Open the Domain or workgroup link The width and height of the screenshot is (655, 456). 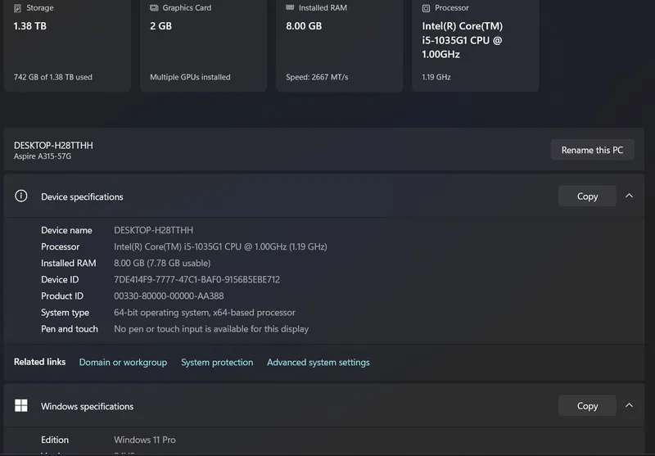point(124,363)
